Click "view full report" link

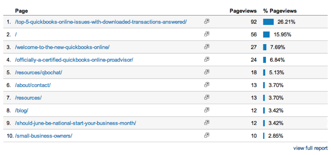click(x=310, y=148)
